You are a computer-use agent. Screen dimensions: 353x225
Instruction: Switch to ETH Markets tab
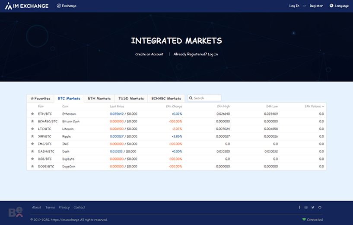99,98
